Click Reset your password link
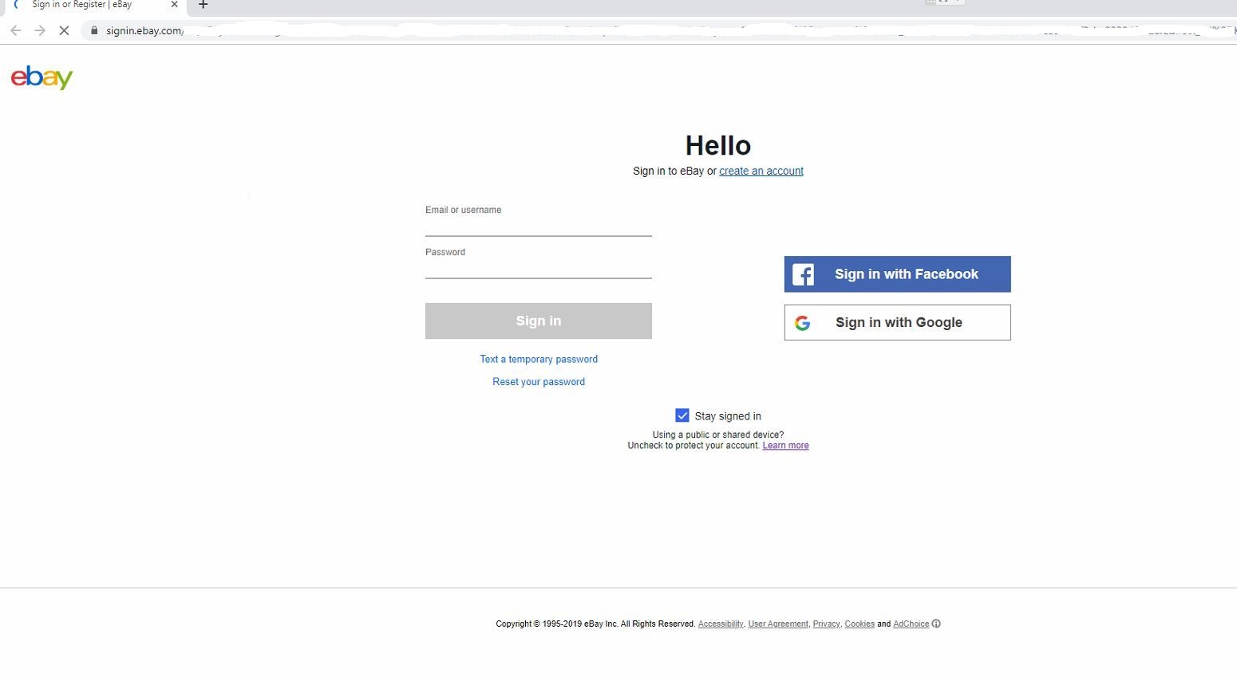The width and height of the screenshot is (1237, 677). pos(538,382)
